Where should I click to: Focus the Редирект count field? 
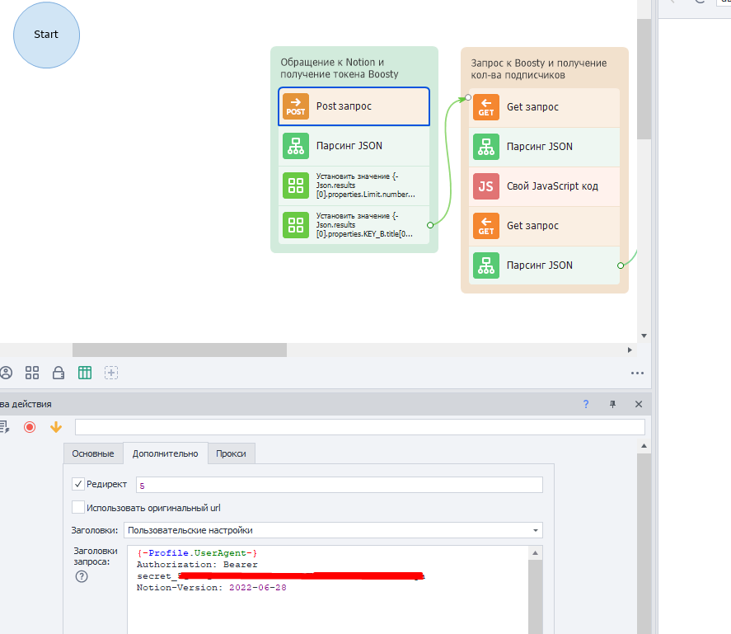click(340, 485)
